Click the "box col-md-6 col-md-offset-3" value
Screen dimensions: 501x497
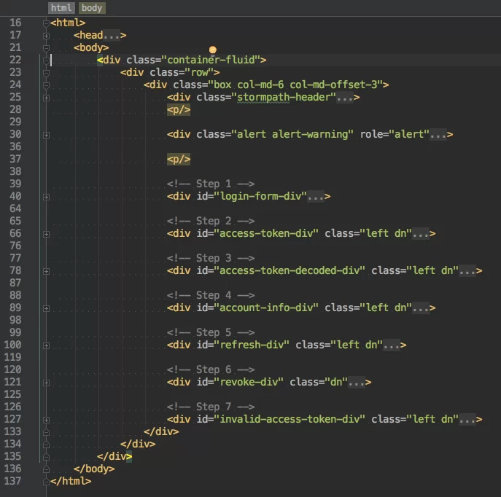point(295,85)
